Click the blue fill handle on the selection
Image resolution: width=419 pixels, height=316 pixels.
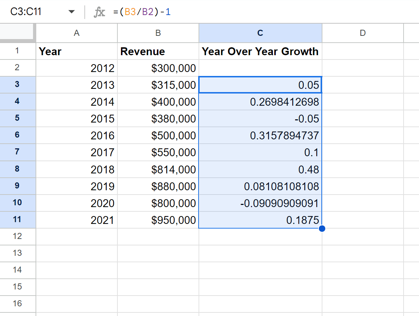point(322,228)
